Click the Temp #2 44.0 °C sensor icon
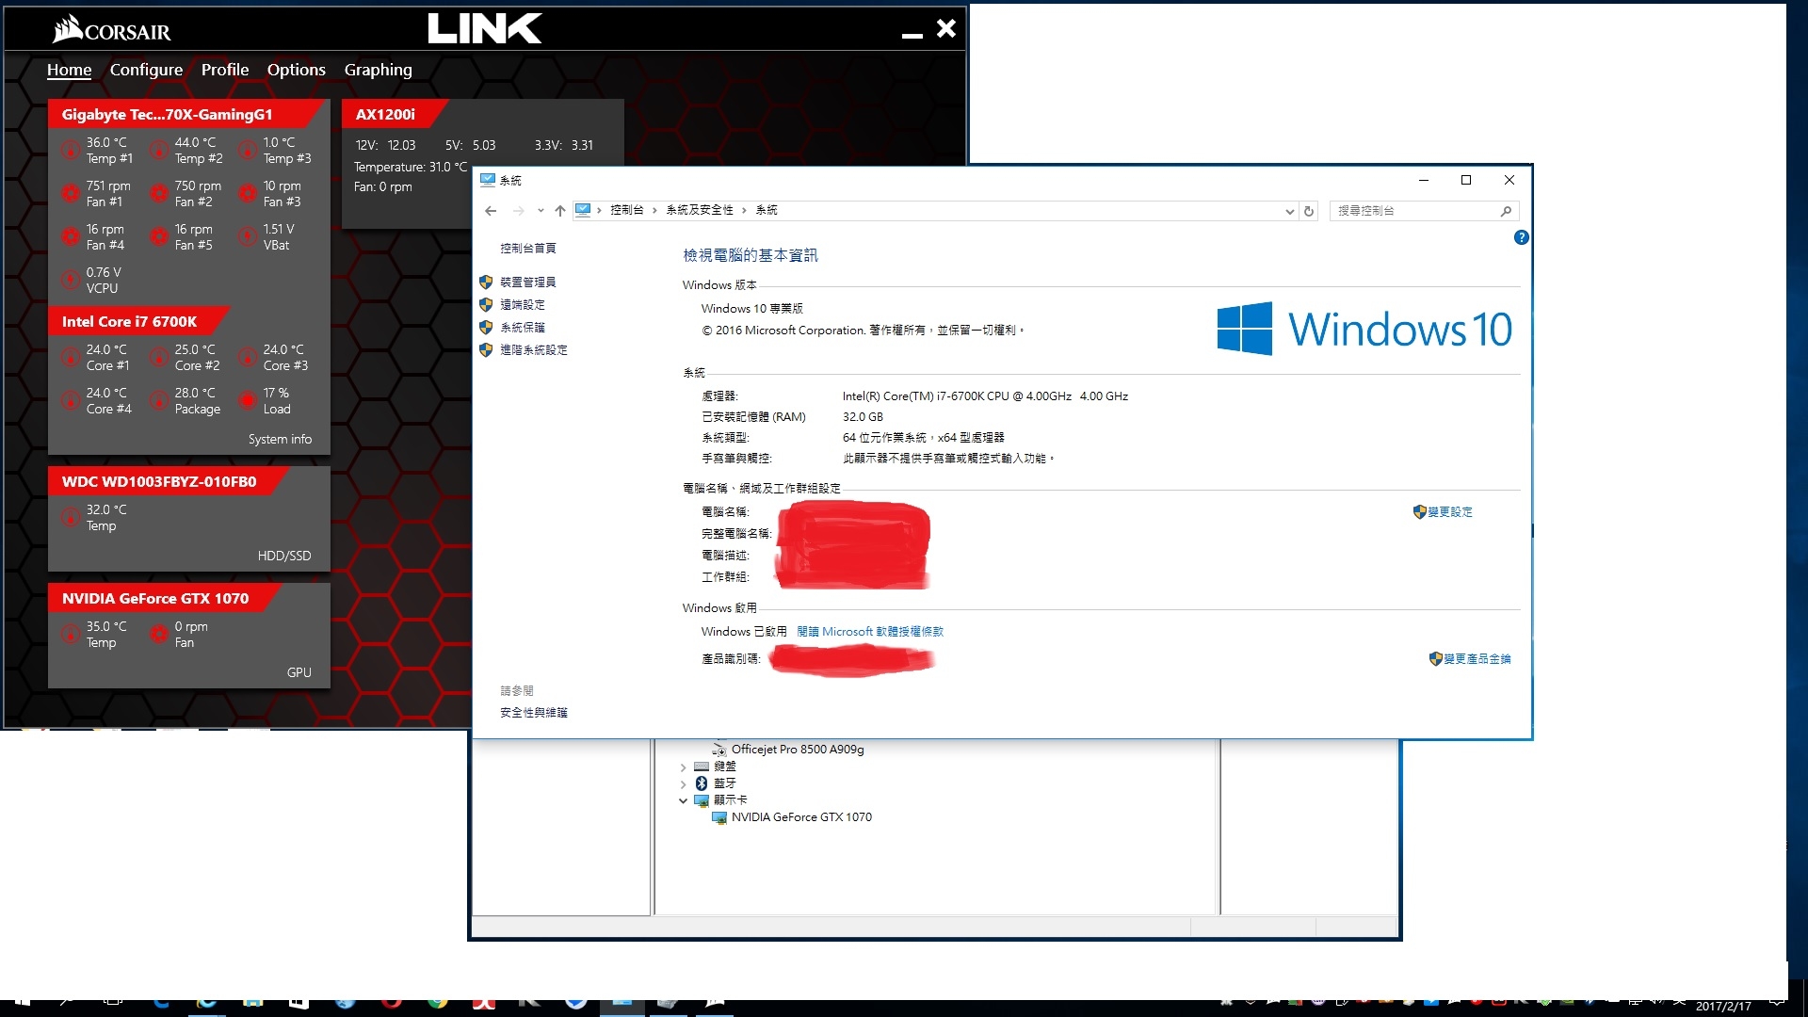 click(x=159, y=150)
